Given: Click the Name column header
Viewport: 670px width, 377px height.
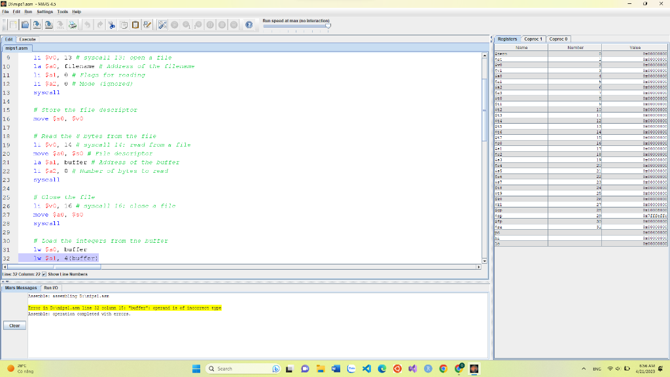Looking at the screenshot, I should point(521,47).
